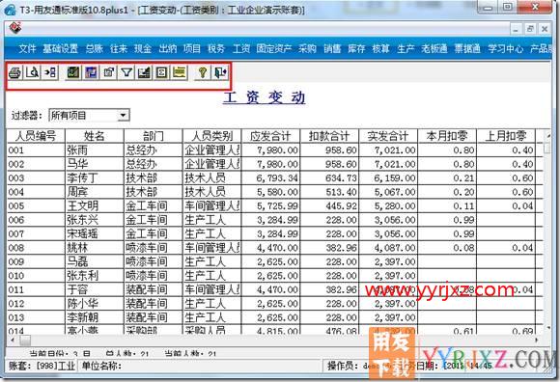Click the funnel filter toolbar icon
The height and width of the screenshot is (382, 560).
(126, 72)
